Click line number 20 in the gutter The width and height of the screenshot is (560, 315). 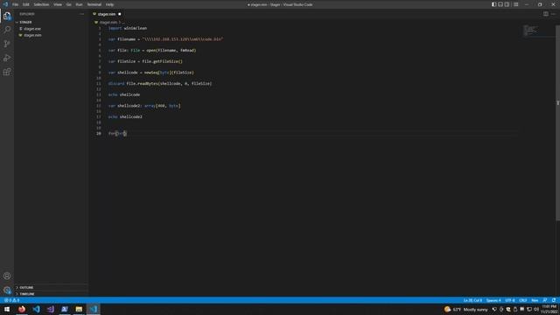tap(99, 133)
